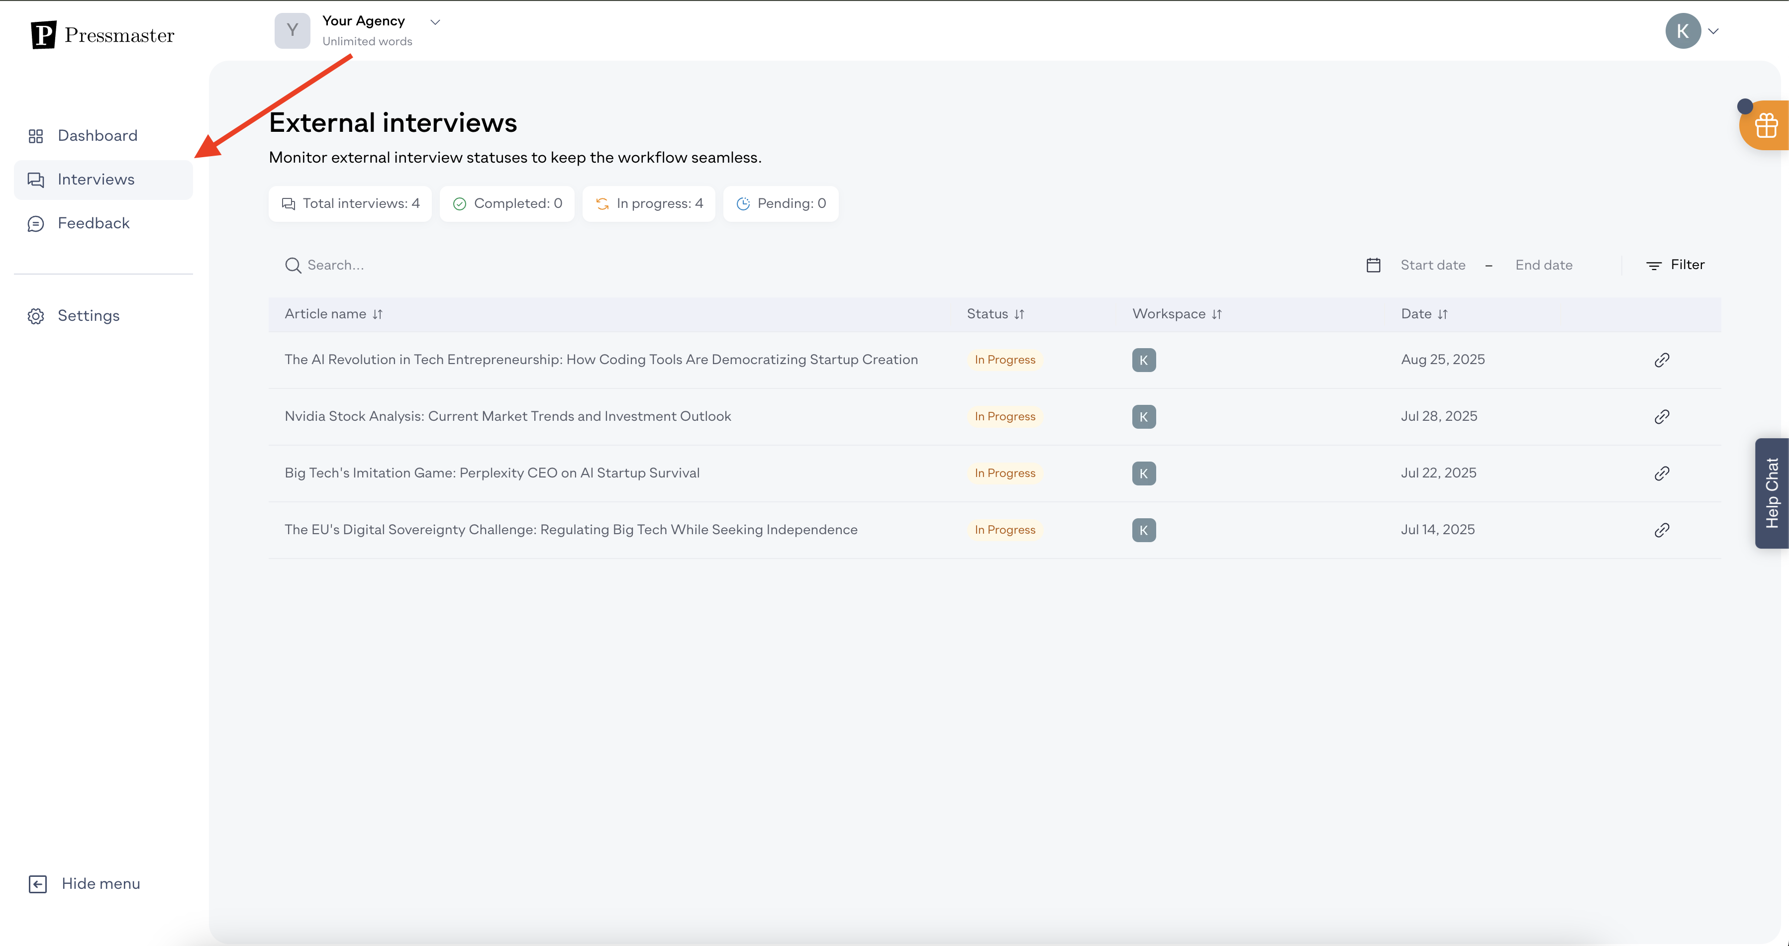Go to Dashboard in sidebar
Image resolution: width=1789 pixels, height=946 pixels.
point(97,135)
